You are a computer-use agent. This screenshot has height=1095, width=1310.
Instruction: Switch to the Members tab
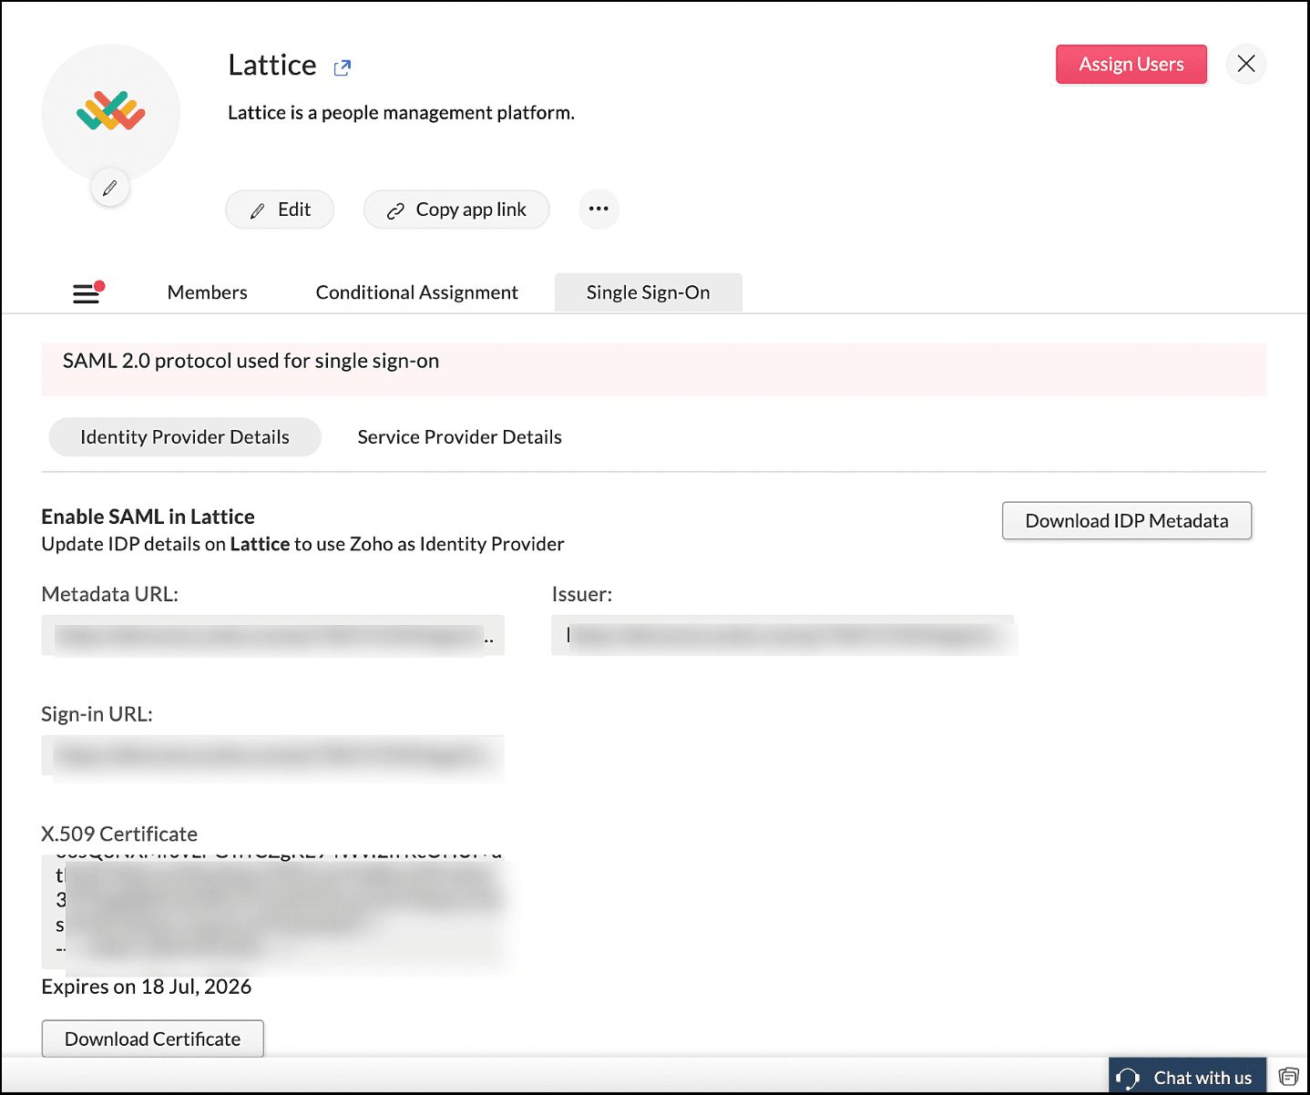pos(208,292)
